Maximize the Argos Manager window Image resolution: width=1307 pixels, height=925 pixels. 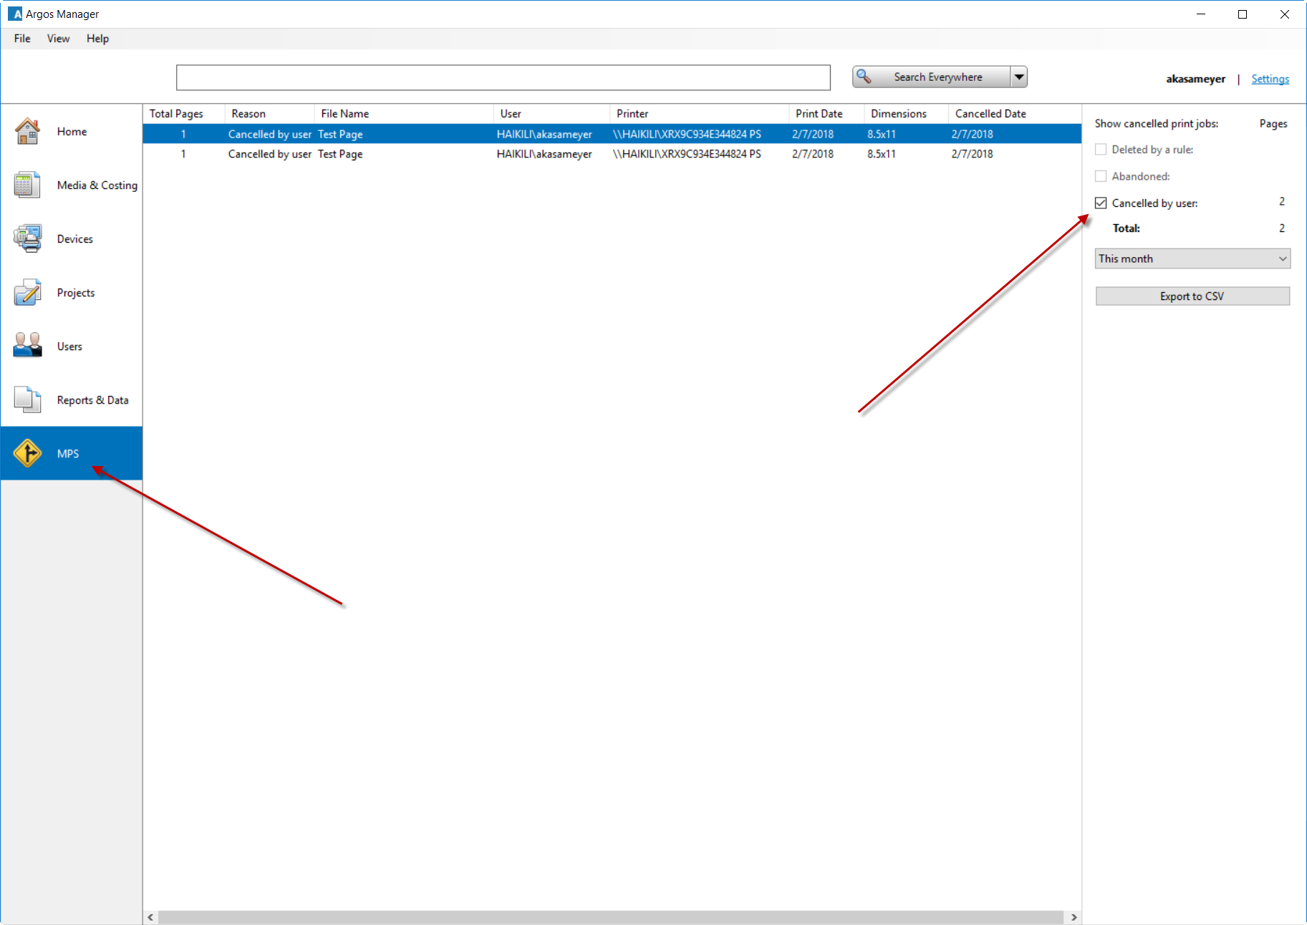click(1243, 14)
